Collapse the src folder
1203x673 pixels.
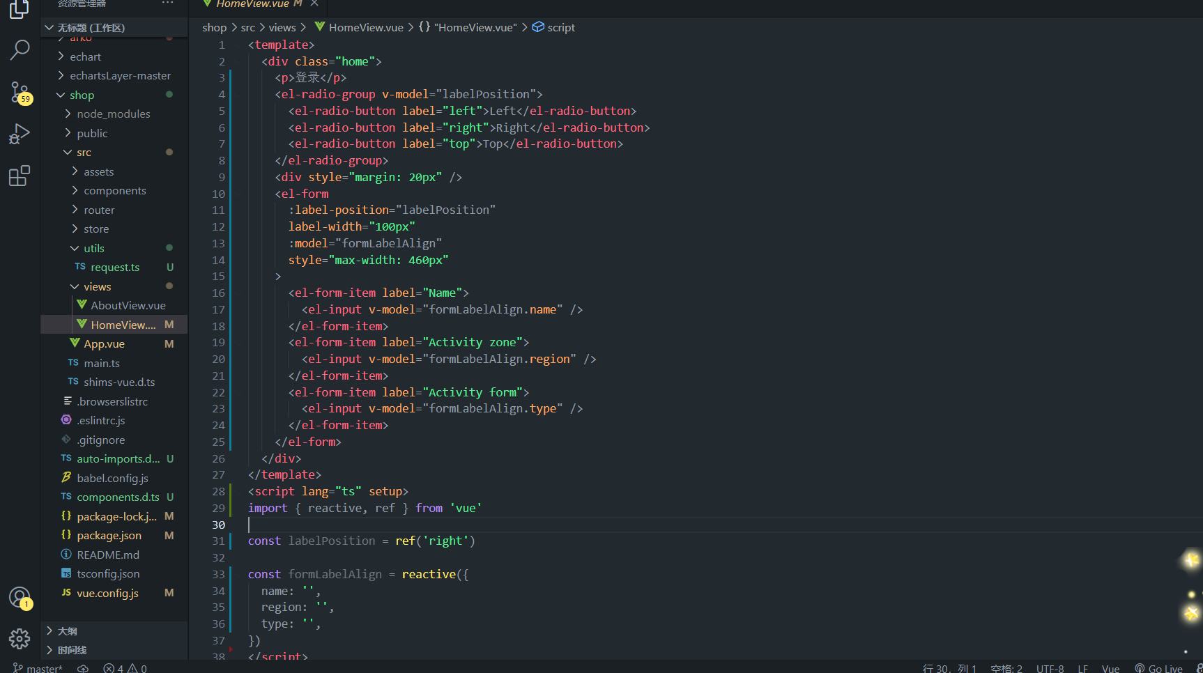[x=115, y=152]
